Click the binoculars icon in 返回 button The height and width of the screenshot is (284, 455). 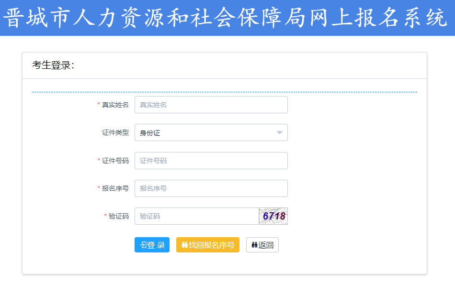[x=254, y=245]
